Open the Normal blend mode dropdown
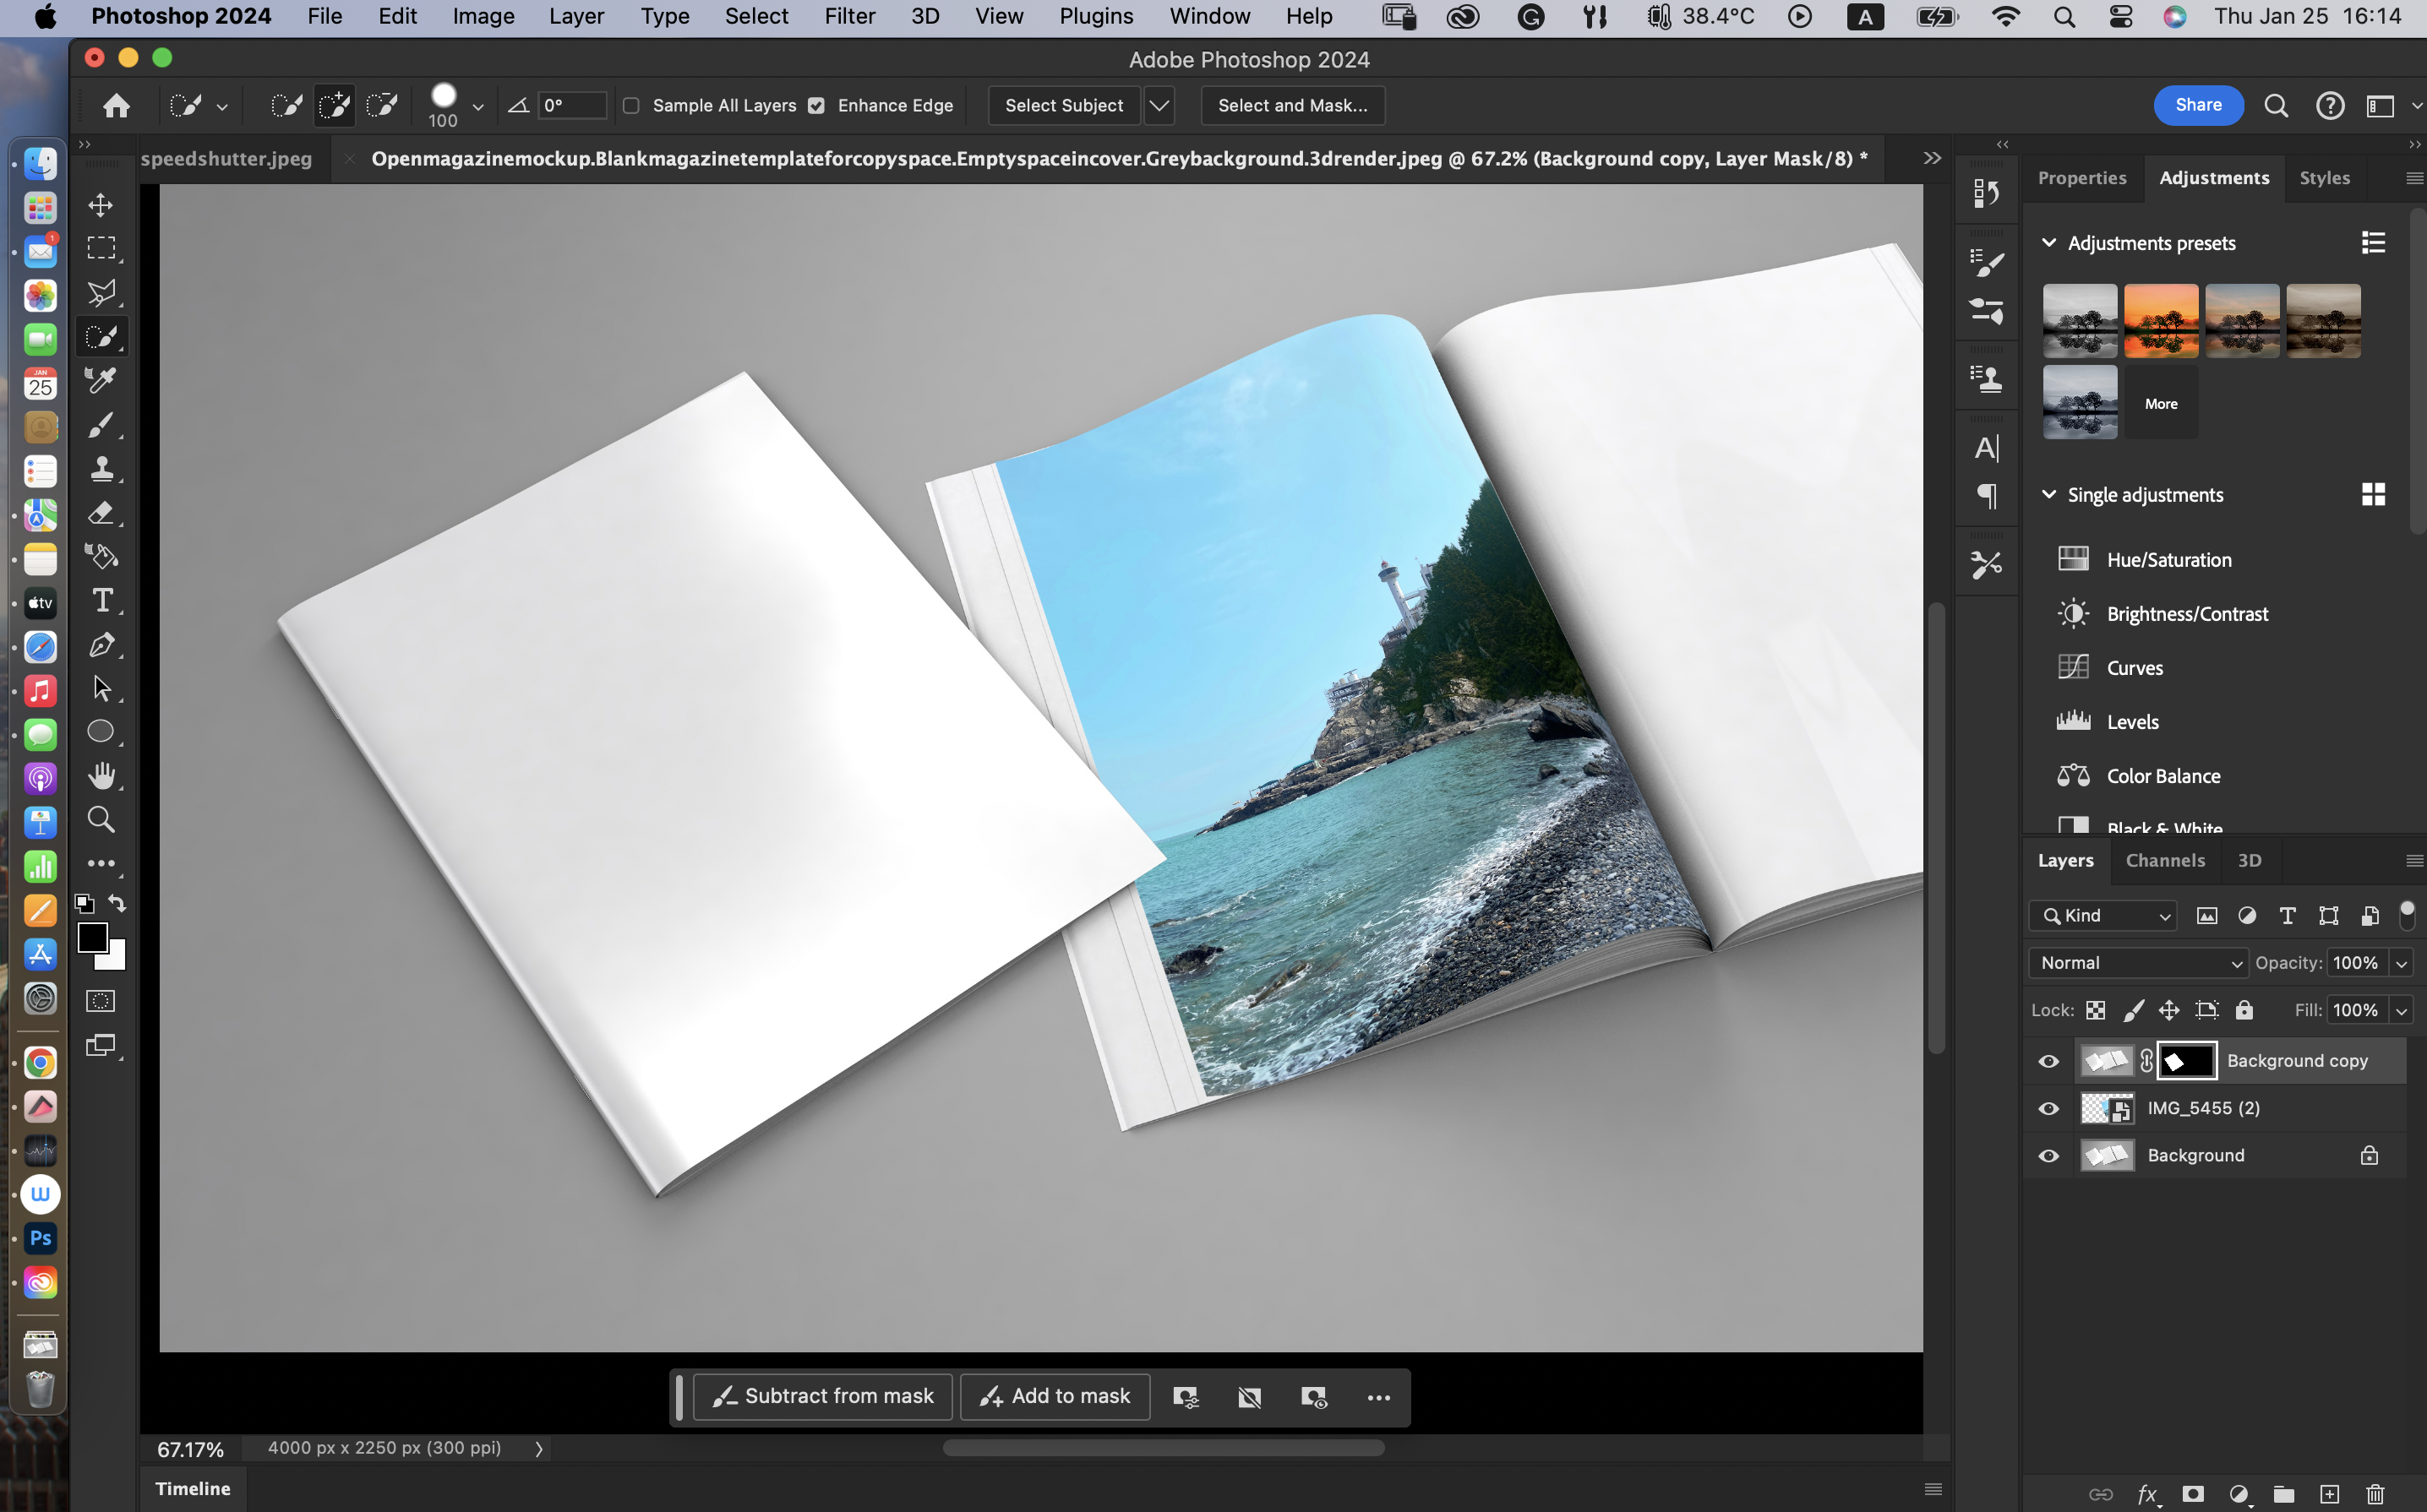Screen dimensions: 2427x1512 [x=2138, y=963]
